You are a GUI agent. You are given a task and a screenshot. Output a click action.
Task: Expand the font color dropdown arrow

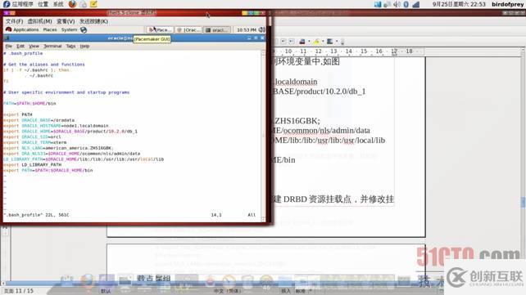309,42
